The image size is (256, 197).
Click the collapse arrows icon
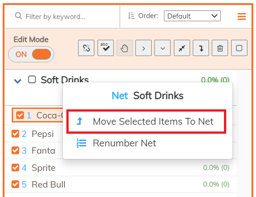click(182, 48)
